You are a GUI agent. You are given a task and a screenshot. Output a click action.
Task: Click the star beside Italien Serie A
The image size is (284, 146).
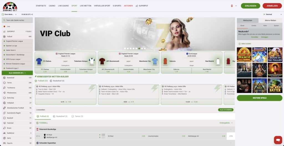coord(4,50)
